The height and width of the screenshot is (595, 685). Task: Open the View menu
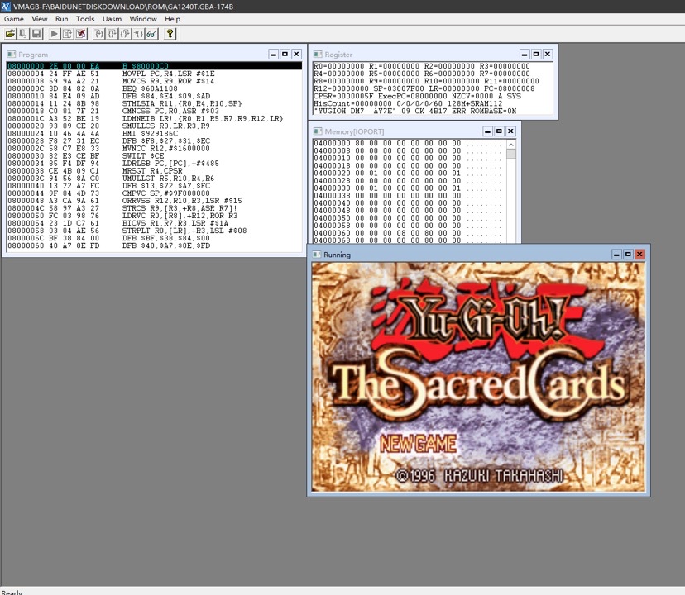(x=40, y=19)
